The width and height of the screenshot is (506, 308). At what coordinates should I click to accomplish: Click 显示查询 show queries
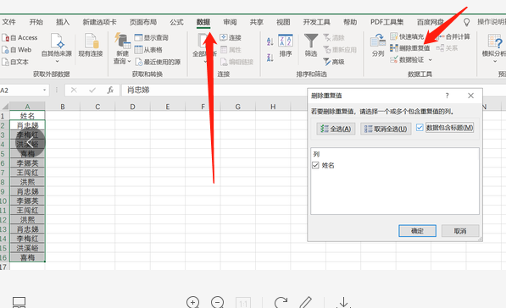point(151,38)
